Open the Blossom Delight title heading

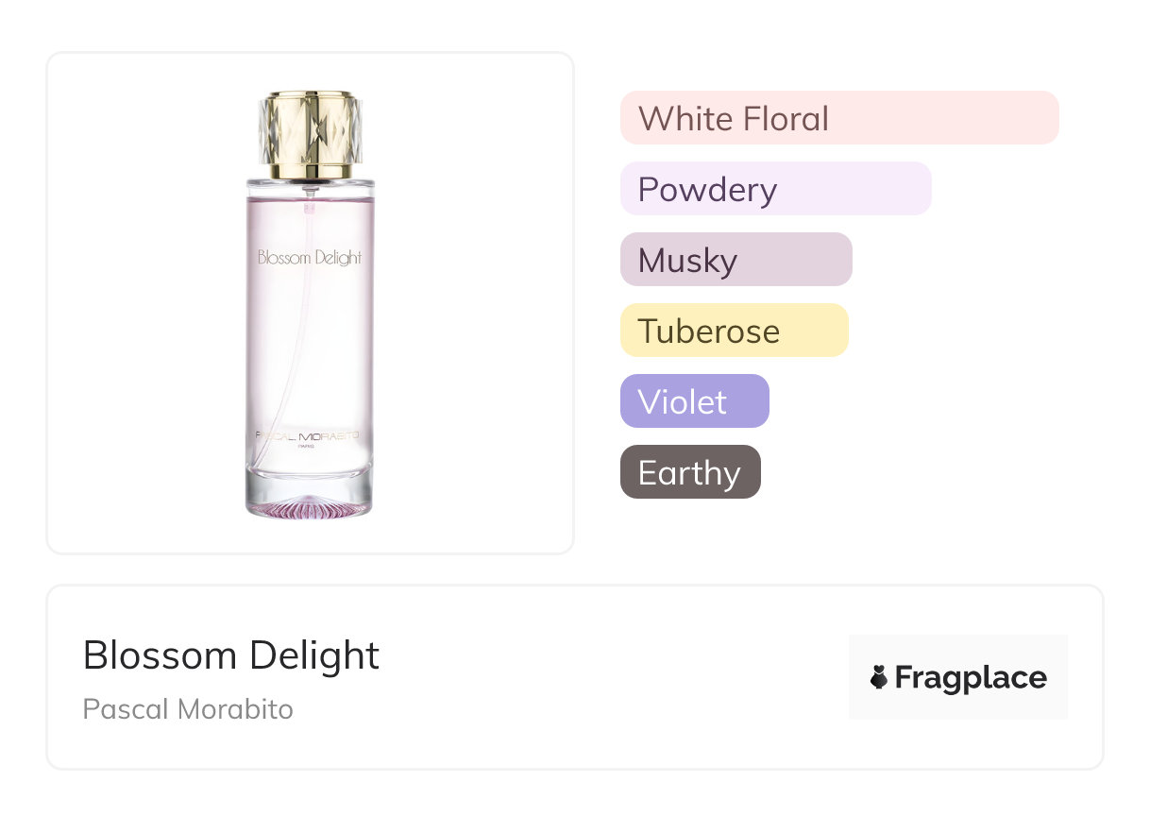tap(231, 655)
